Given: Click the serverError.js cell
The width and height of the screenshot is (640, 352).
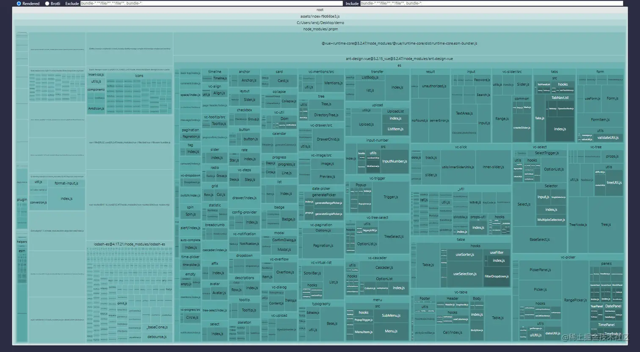Looking at the screenshot, I should (x=439, y=121).
